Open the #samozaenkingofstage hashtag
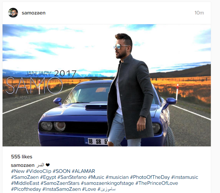This screenshot has height=193, width=220. pyautogui.click(x=107, y=183)
